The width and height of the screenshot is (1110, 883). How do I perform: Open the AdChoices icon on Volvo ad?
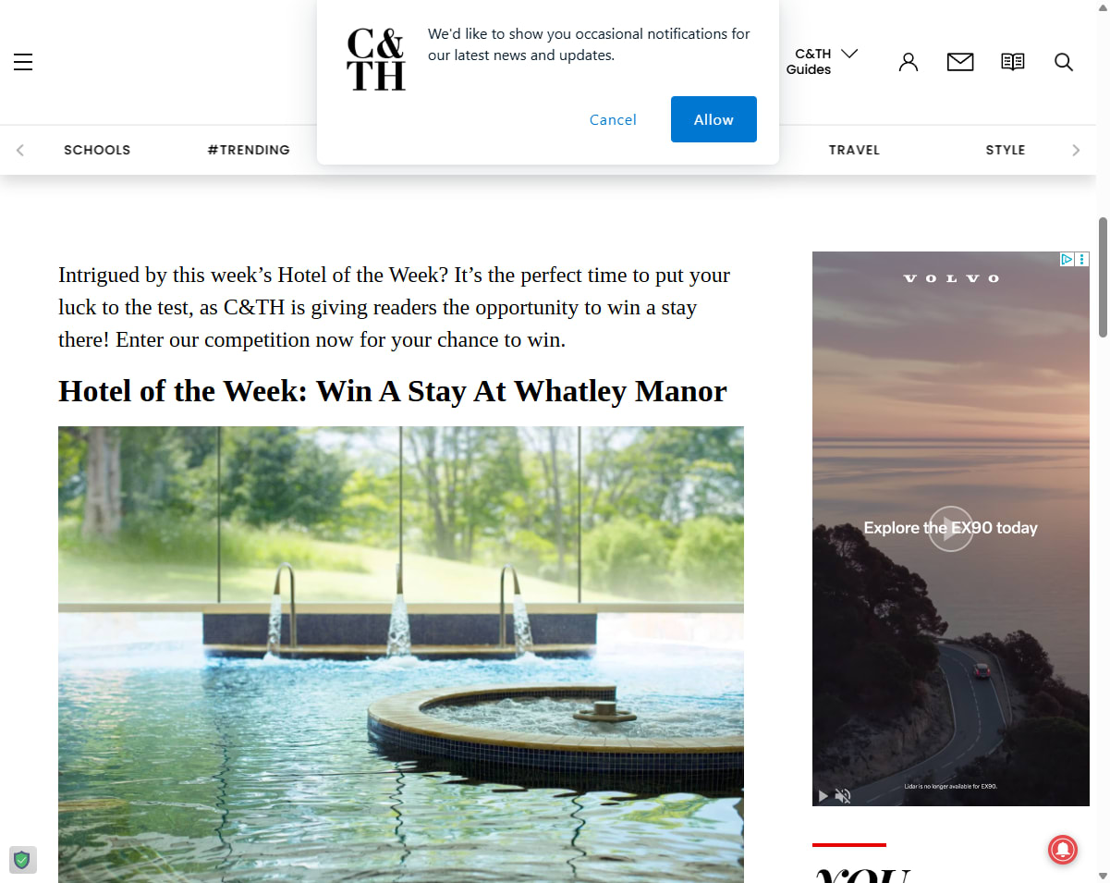tap(1067, 260)
